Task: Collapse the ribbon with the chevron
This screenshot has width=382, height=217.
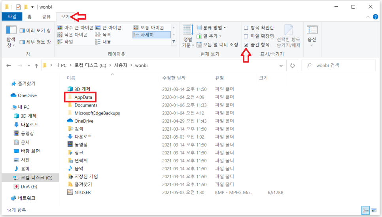Action: 368,17
